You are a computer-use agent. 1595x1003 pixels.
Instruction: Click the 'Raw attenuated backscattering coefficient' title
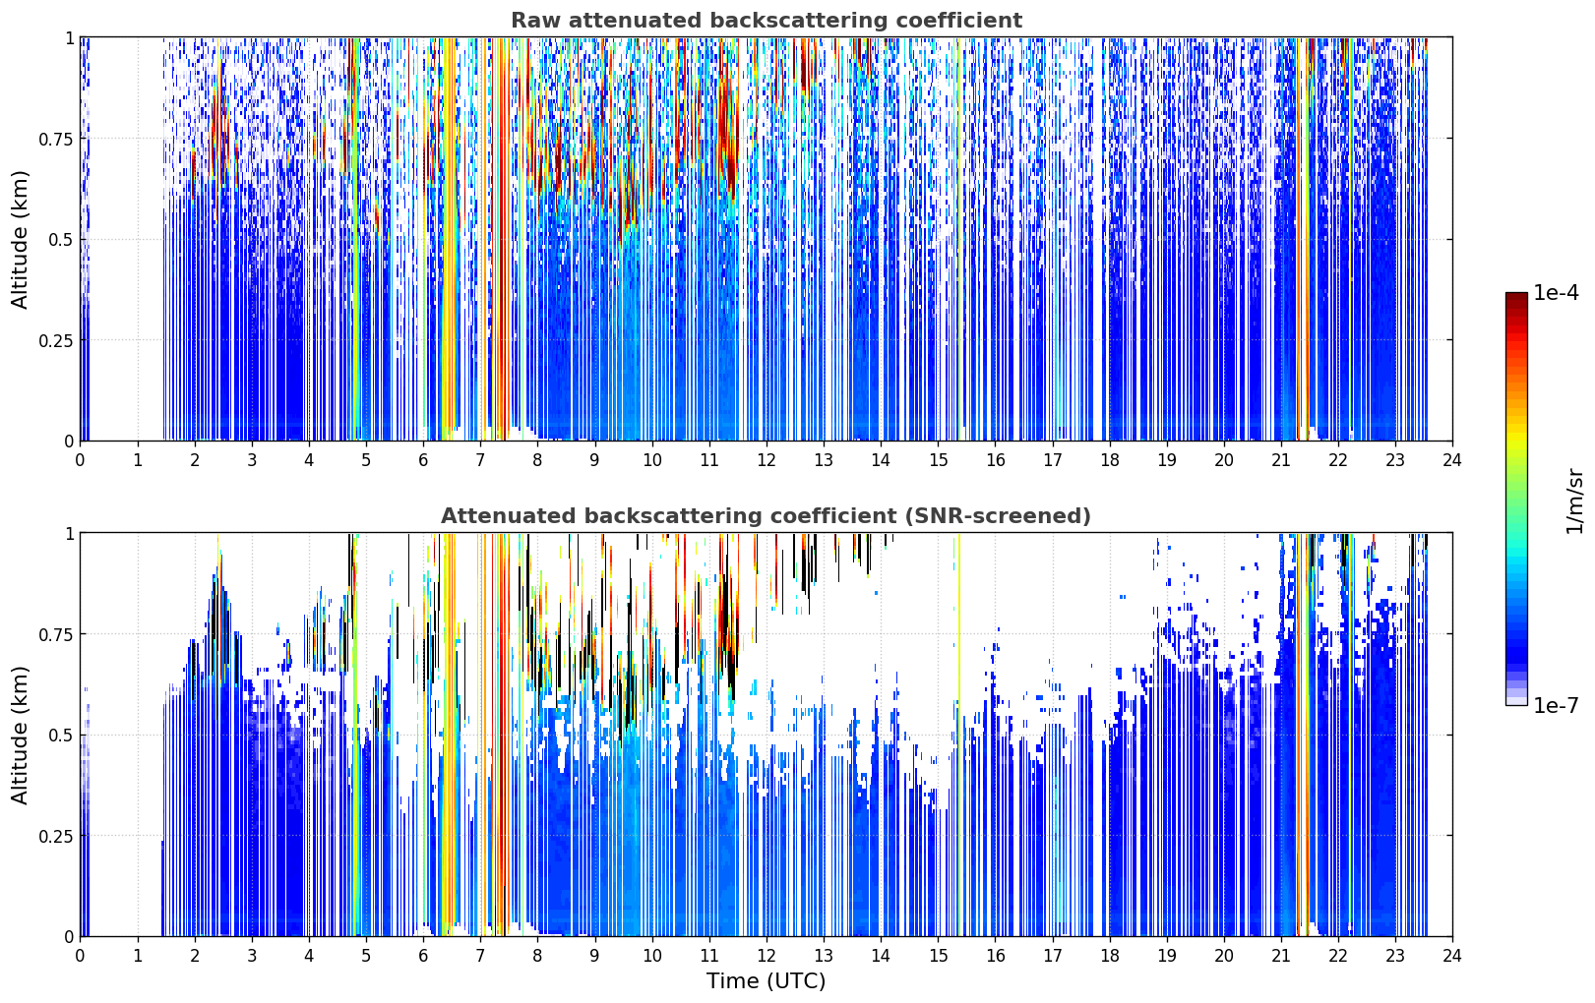tap(766, 21)
